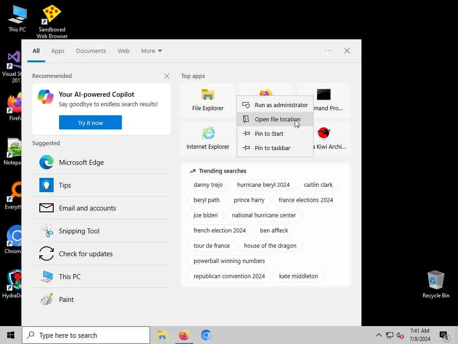
Task: Choose Run as administrator in context menu
Action: 275,105
